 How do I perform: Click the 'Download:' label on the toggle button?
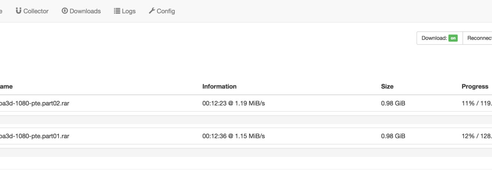[434, 38]
